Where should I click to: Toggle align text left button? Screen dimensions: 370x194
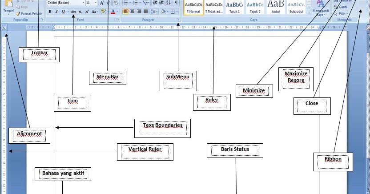pos(125,12)
